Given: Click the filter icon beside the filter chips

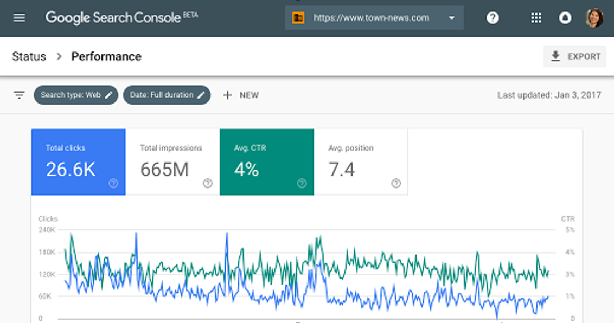Looking at the screenshot, I should point(18,94).
